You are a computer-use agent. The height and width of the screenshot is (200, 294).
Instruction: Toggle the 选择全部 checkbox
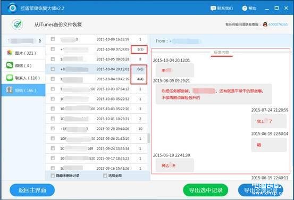(105, 176)
